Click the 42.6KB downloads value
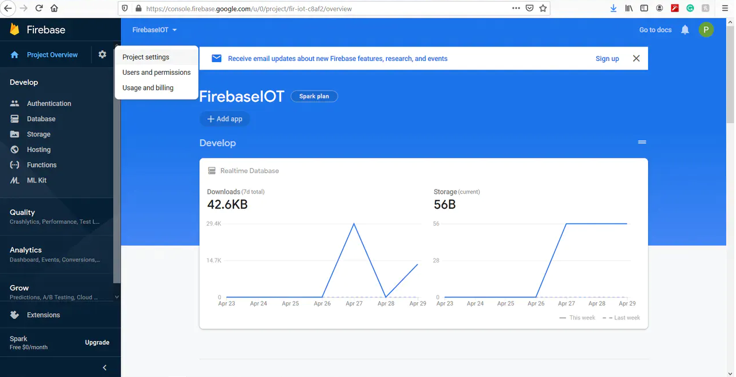Image resolution: width=736 pixels, height=377 pixels. click(227, 204)
